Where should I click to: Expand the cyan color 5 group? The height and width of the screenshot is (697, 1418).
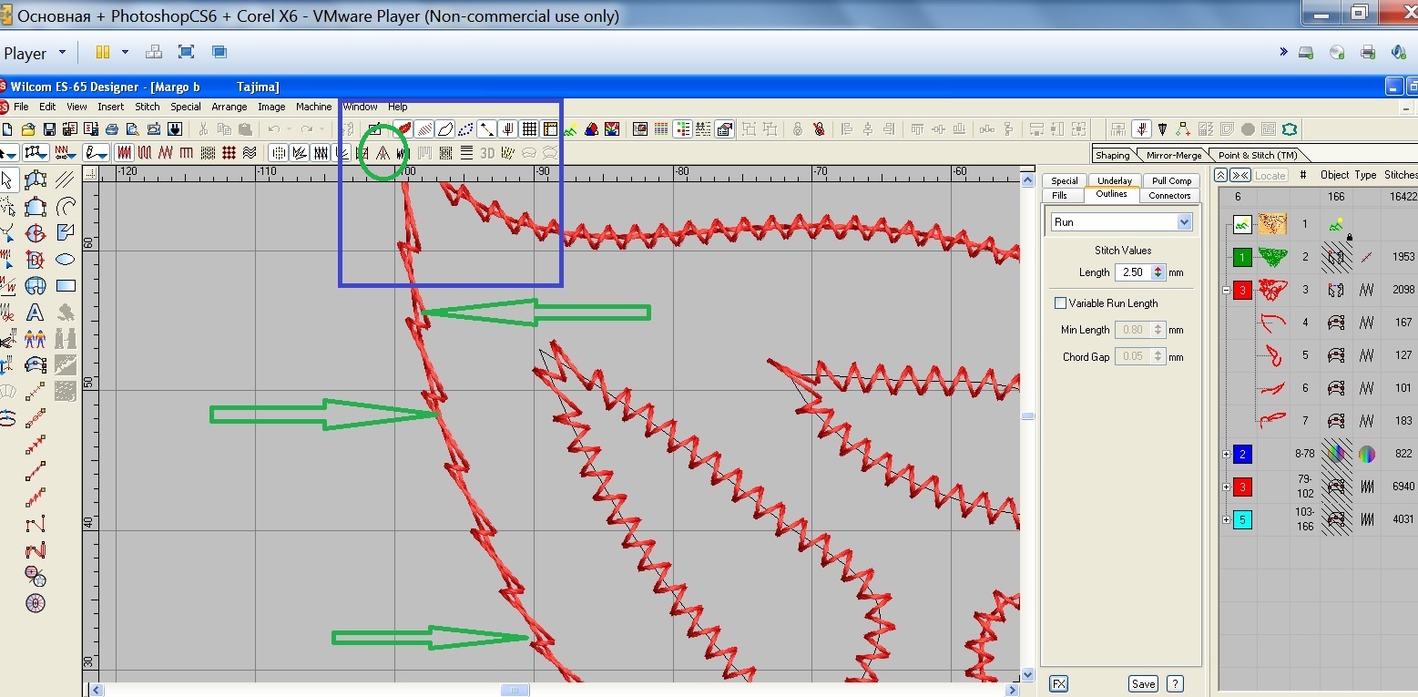pyautogui.click(x=1226, y=520)
